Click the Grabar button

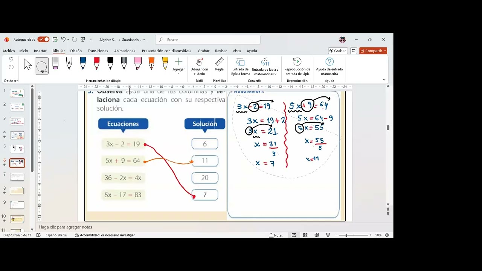tap(338, 51)
